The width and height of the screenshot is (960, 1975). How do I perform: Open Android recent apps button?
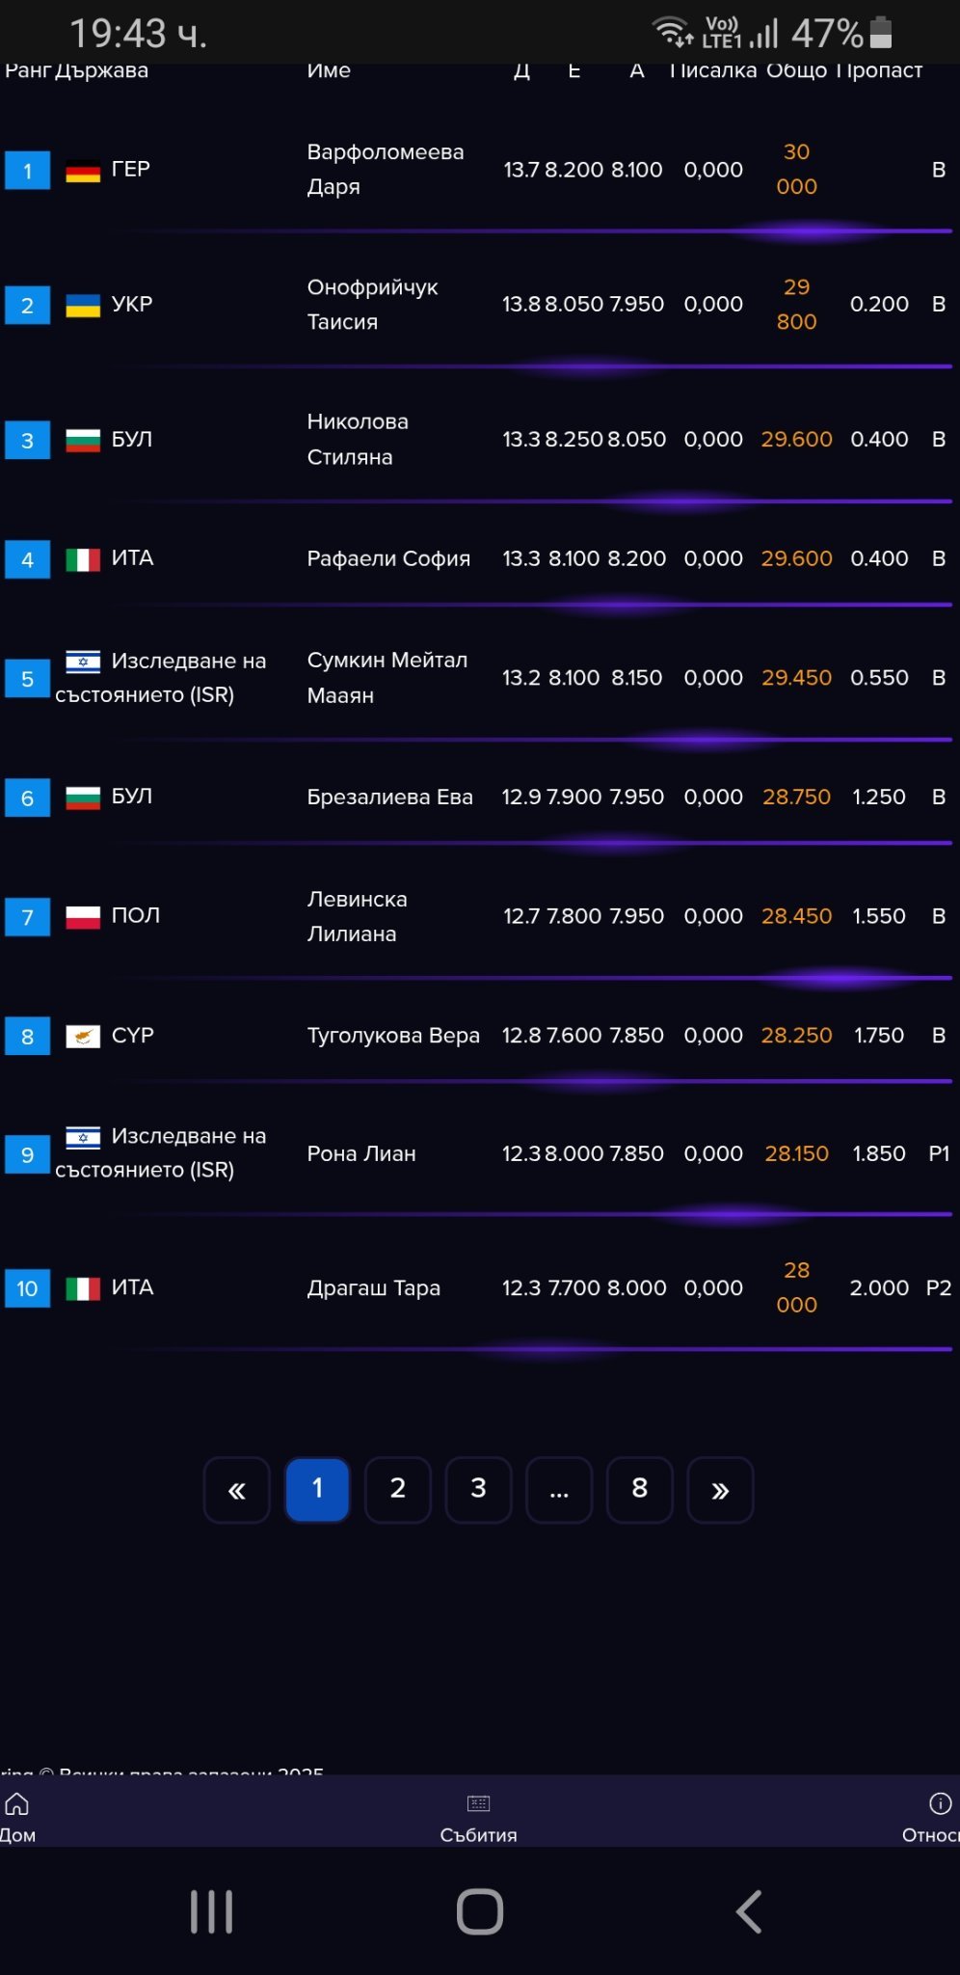click(x=211, y=1911)
